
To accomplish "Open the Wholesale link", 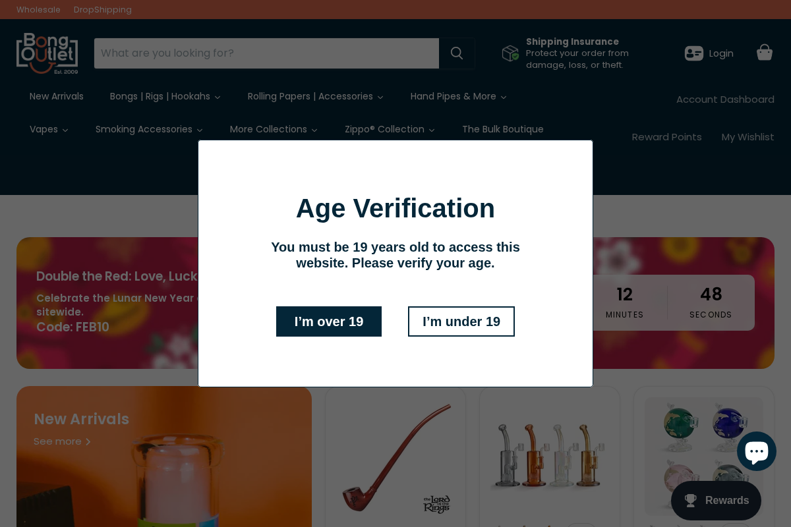I will click(38, 10).
